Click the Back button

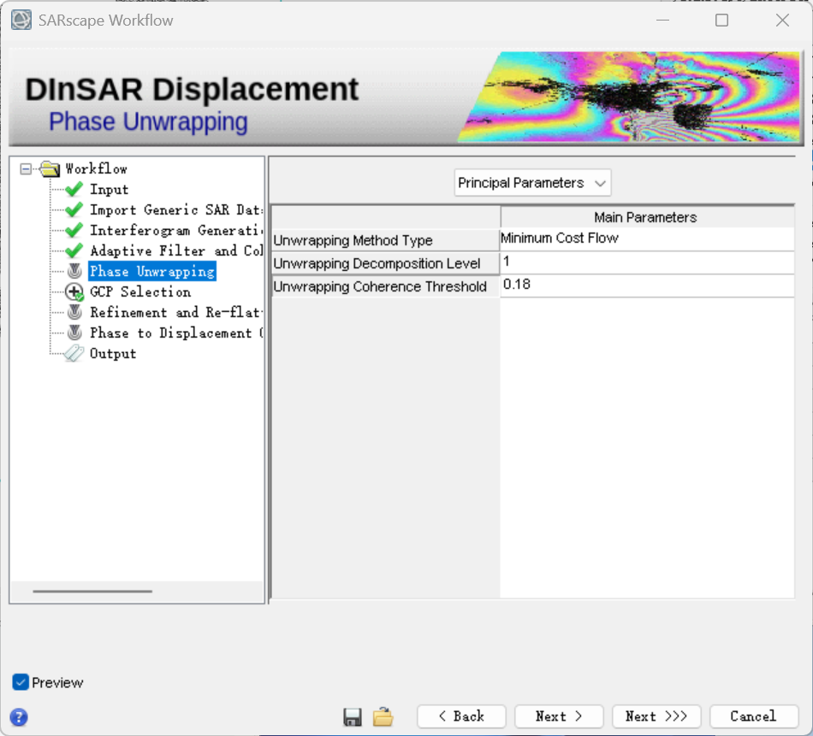[x=461, y=716]
